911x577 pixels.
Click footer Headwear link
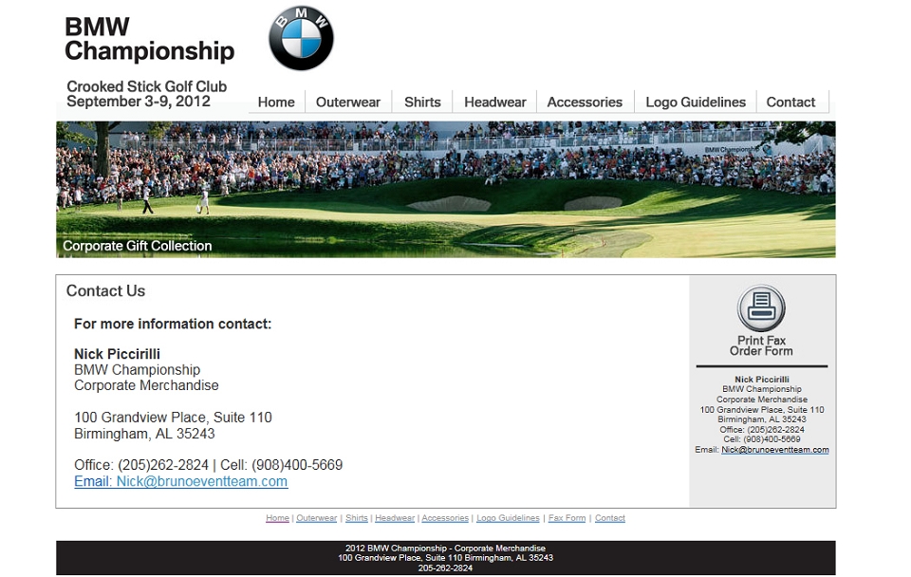pyautogui.click(x=395, y=518)
